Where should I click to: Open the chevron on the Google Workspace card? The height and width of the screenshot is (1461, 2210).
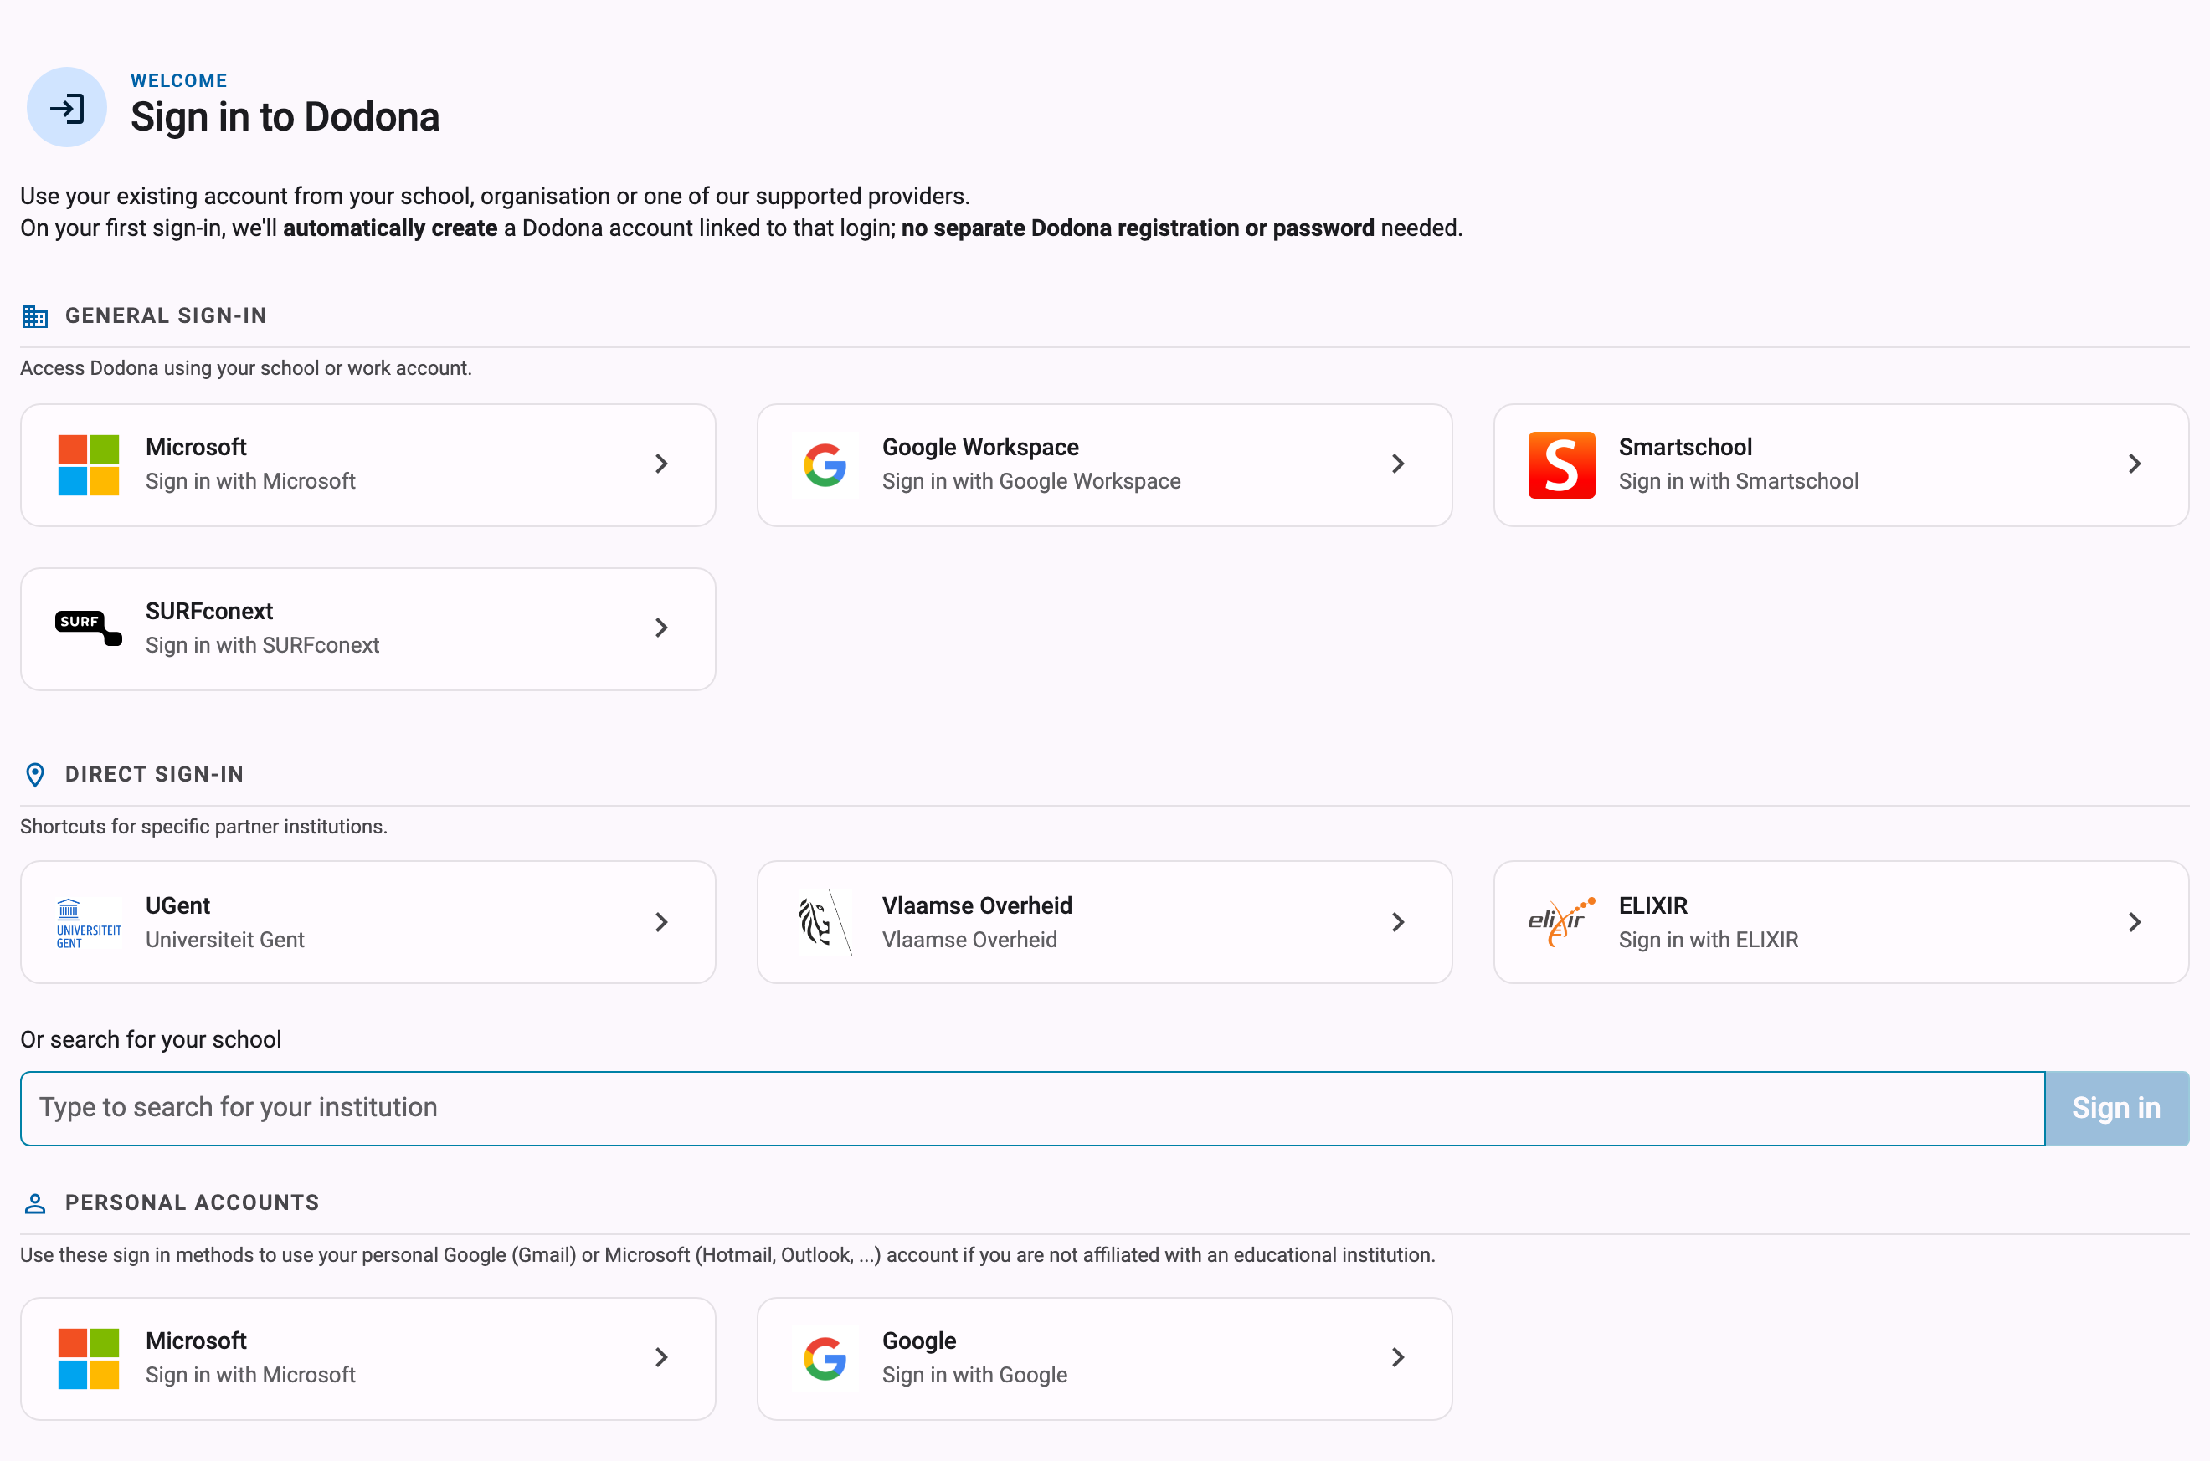[1397, 464]
